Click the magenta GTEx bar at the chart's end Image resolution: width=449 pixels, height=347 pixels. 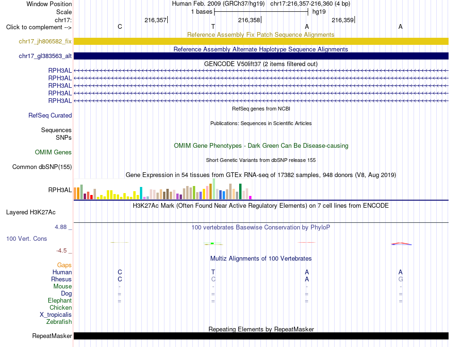pos(250,197)
